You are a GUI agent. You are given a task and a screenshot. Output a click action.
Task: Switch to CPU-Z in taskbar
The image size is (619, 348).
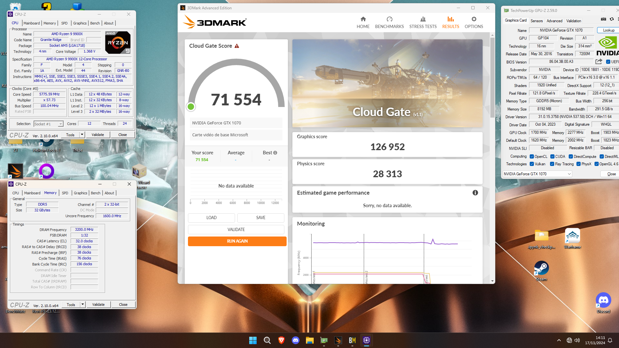click(x=367, y=340)
